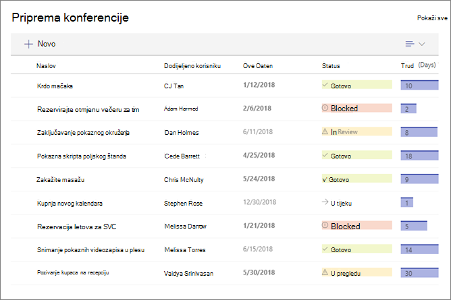Click the blocked icon for Rezervirajte otmjenu večeru

[325, 108]
